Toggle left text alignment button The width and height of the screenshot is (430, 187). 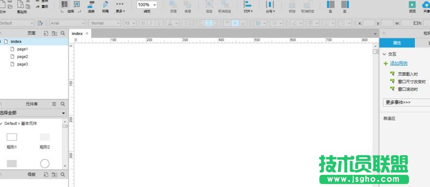(x=200, y=23)
